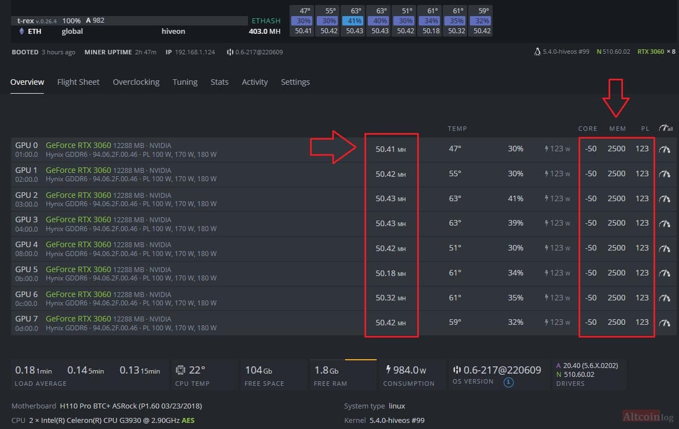
Task: Open GPU 6 overclock speedometer icon
Action: tap(665, 298)
